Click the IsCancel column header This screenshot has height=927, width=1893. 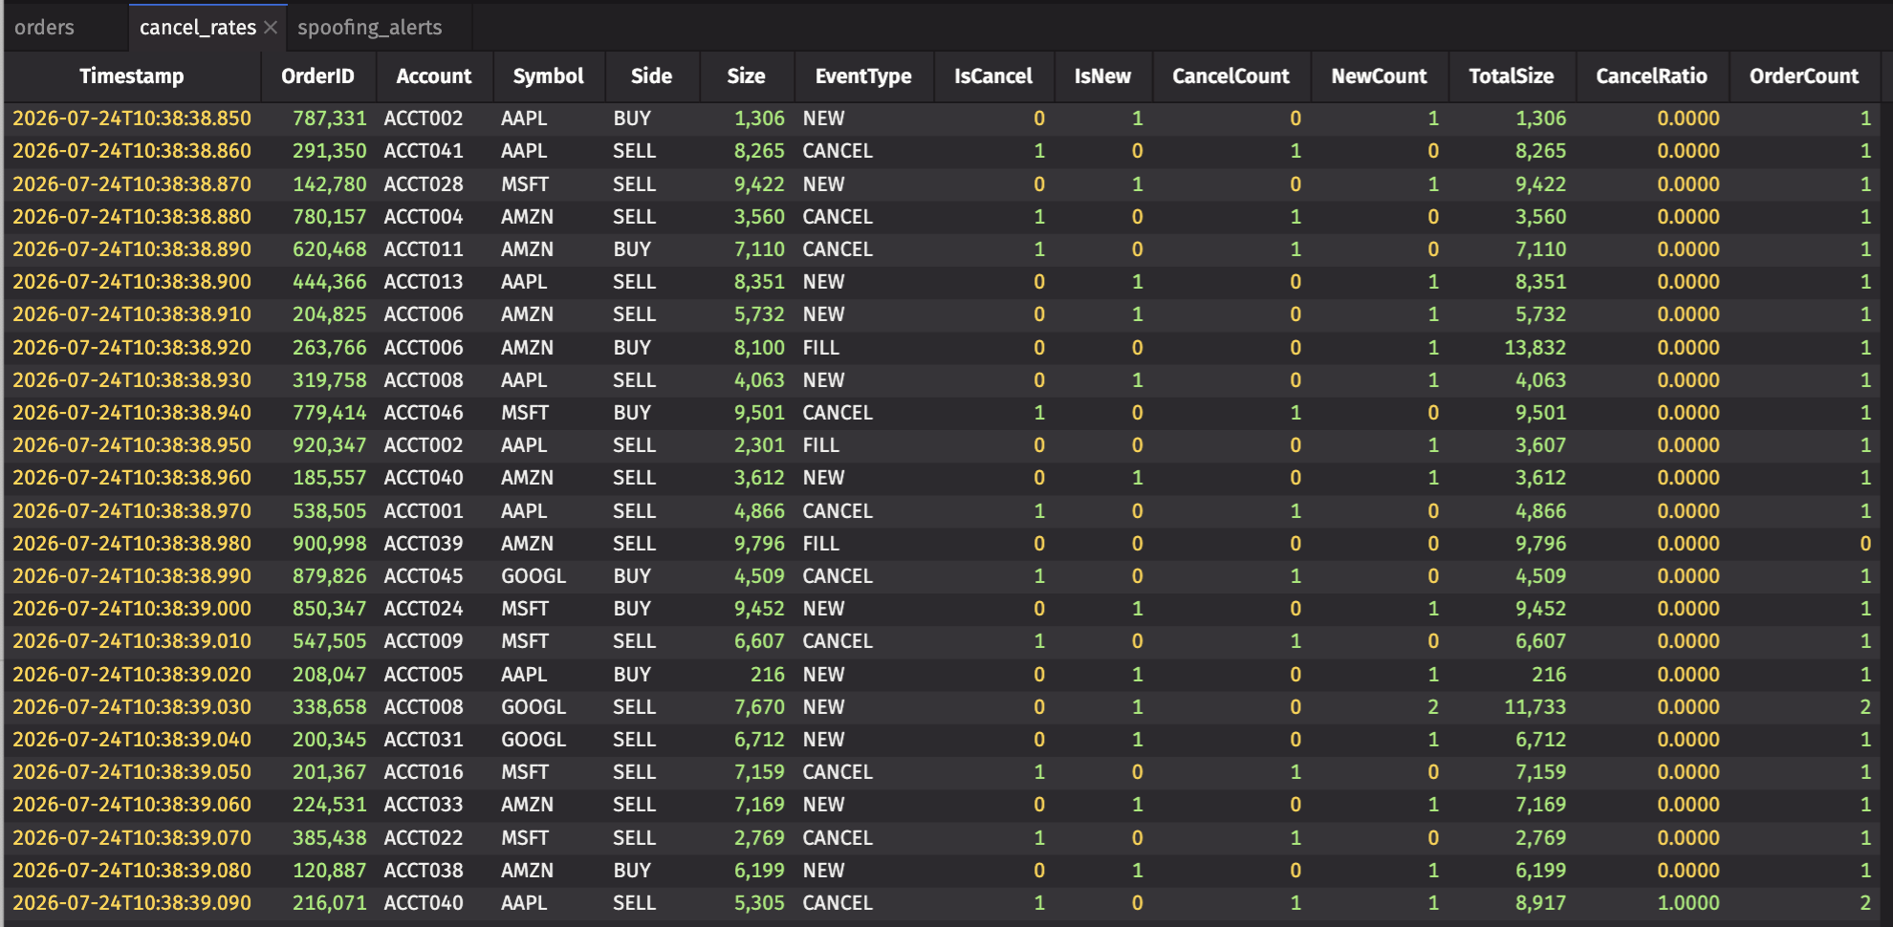(993, 76)
